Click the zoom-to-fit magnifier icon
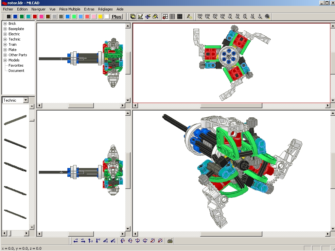Screen dimensions: 335x251 pos(267,16)
